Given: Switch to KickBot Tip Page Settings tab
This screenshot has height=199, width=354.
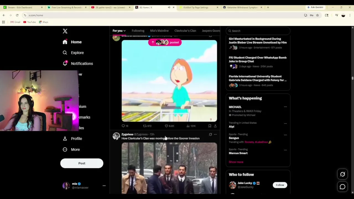Looking at the screenshot, I should (x=199, y=7).
